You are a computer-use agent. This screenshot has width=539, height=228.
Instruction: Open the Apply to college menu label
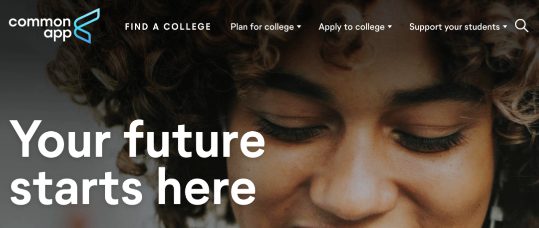pyautogui.click(x=352, y=27)
